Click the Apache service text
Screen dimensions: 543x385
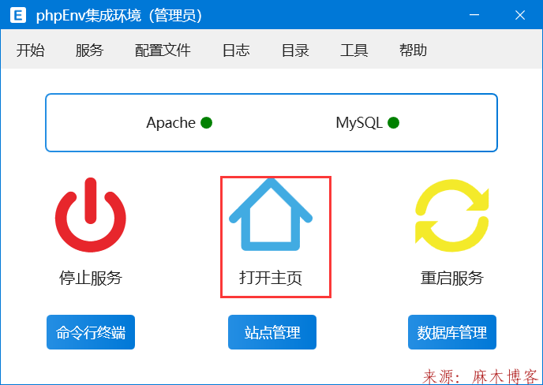point(171,122)
